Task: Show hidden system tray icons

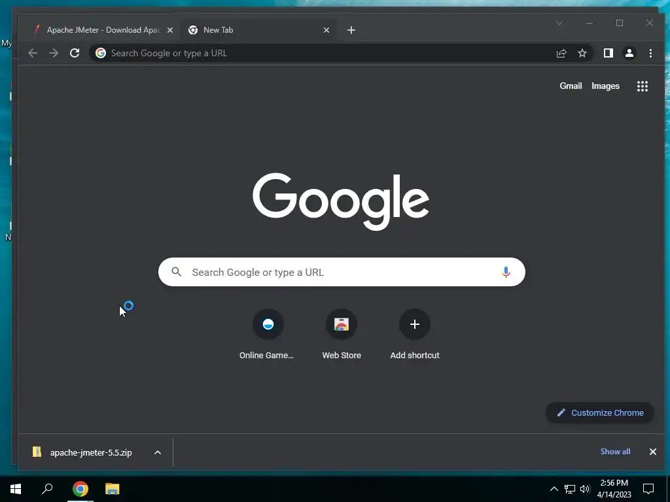Action: 554,489
